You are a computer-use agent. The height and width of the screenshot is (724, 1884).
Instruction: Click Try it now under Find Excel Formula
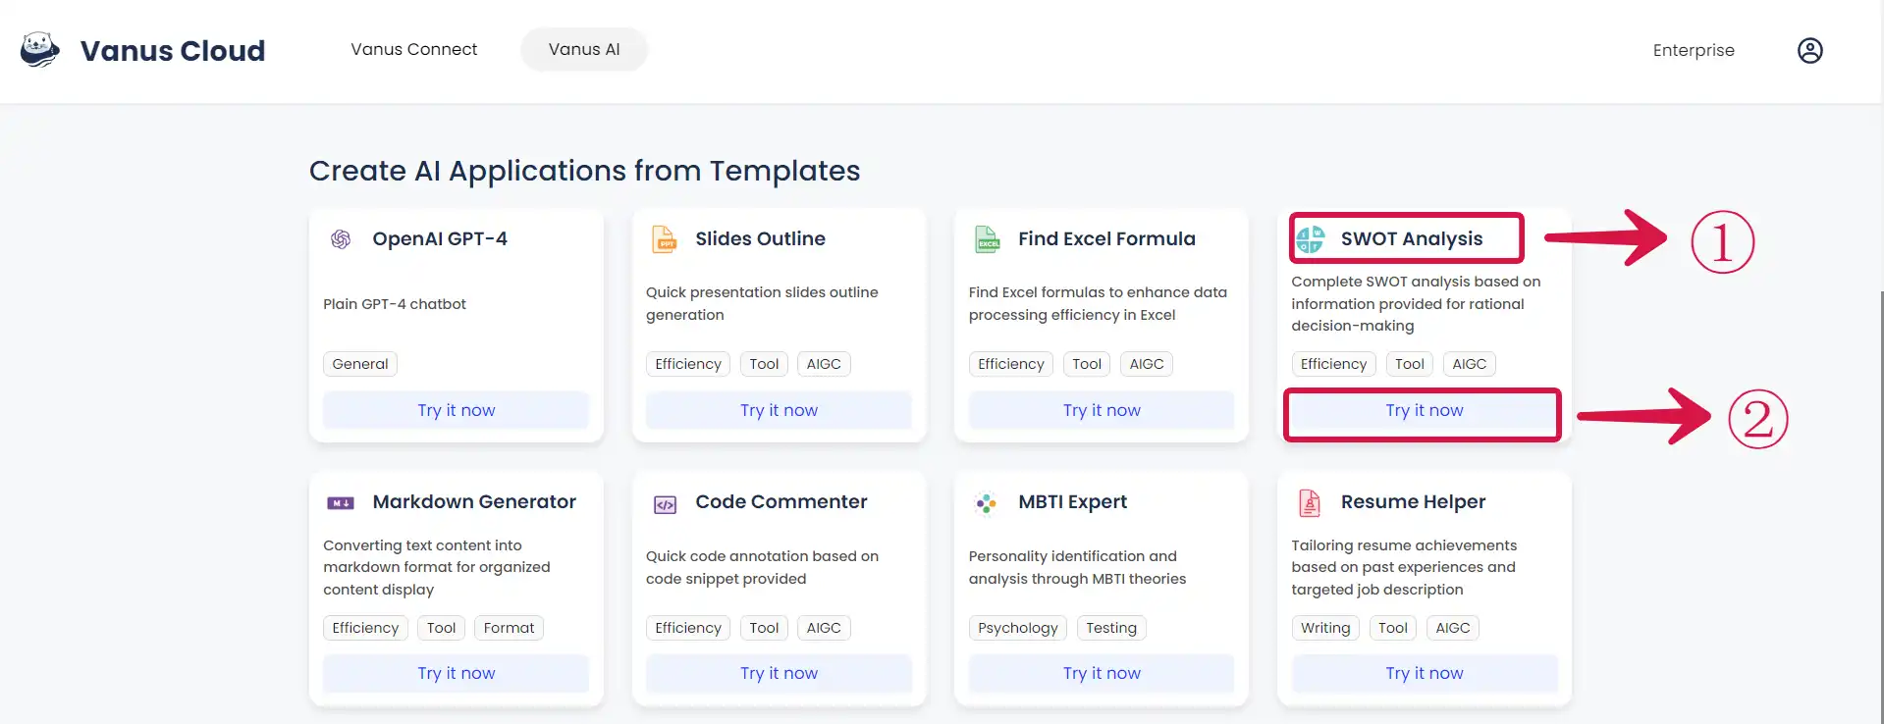coord(1102,410)
